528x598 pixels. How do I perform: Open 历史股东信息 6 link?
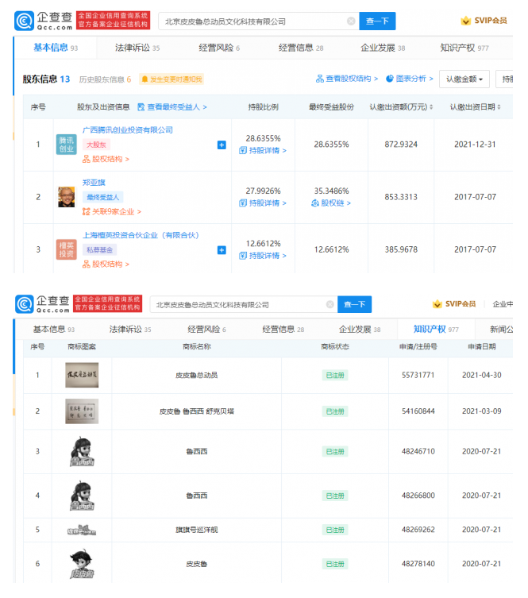pos(105,79)
